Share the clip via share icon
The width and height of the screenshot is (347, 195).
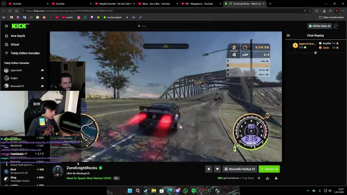259,178
